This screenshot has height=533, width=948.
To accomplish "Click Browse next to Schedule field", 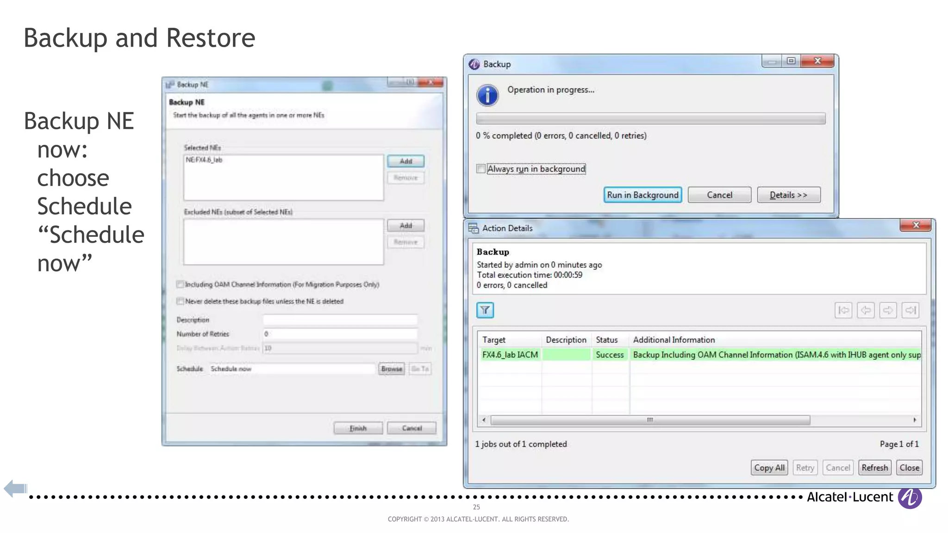I will tap(392, 369).
